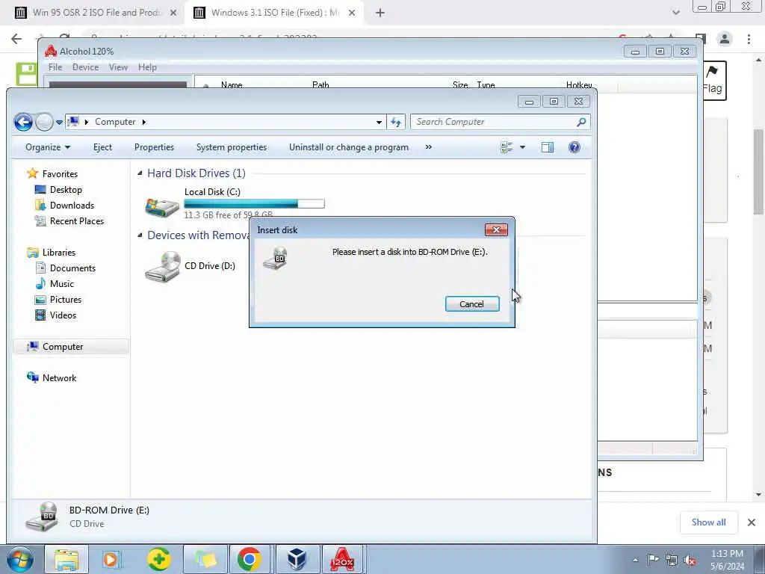Click the Chrome back arrow
This screenshot has width=765, height=574.
point(16,39)
